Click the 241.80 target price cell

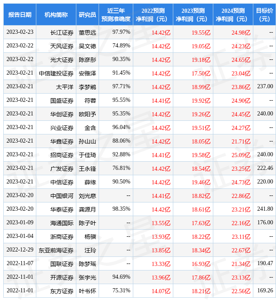tap(264, 209)
